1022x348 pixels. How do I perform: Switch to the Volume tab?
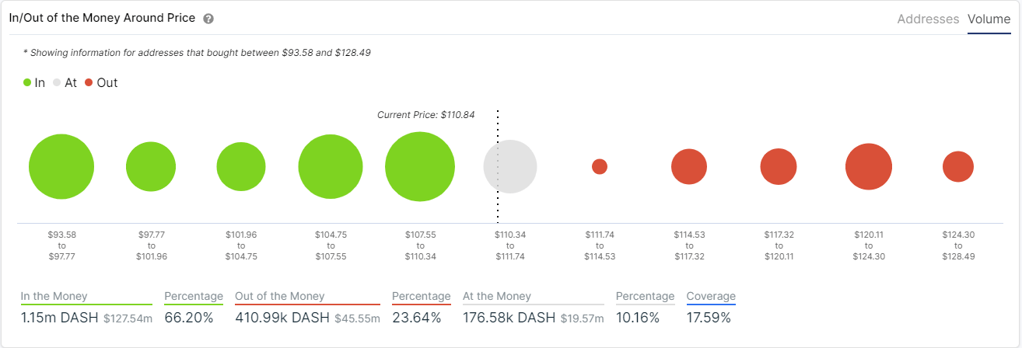989,19
